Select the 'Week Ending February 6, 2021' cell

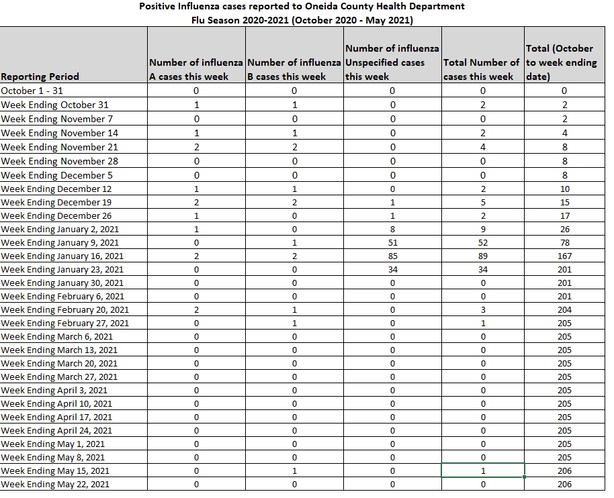(x=74, y=296)
